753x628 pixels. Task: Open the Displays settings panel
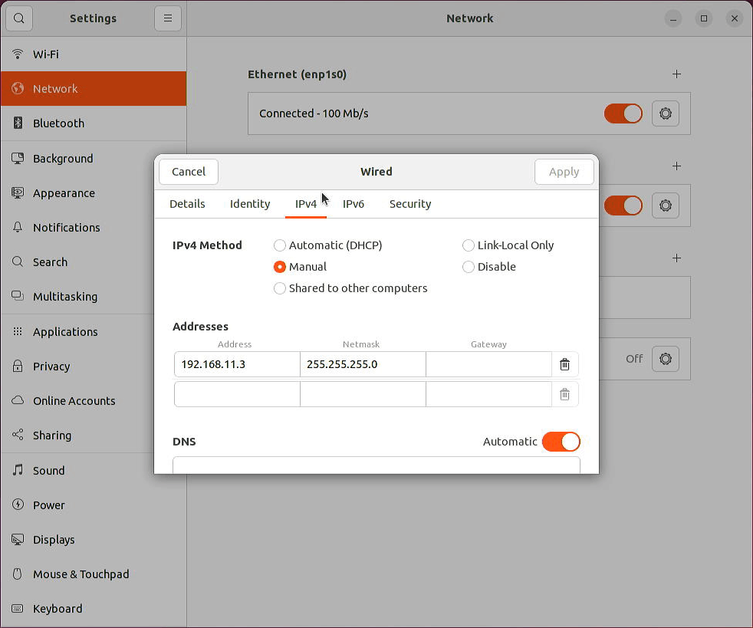(x=94, y=539)
